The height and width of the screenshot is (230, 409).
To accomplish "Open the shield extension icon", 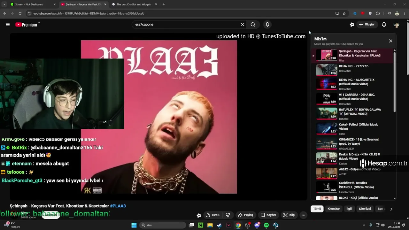I will click(370, 13).
